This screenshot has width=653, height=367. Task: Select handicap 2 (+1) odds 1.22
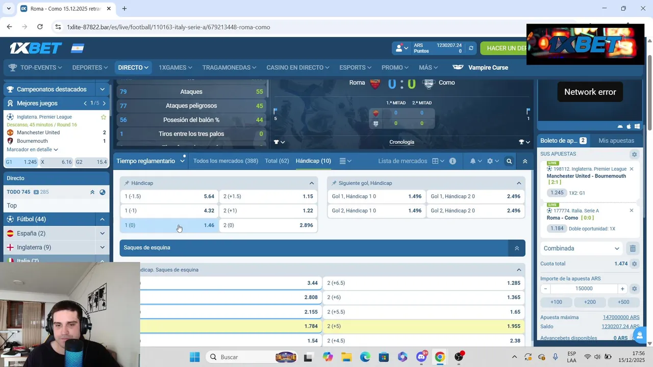pos(268,211)
